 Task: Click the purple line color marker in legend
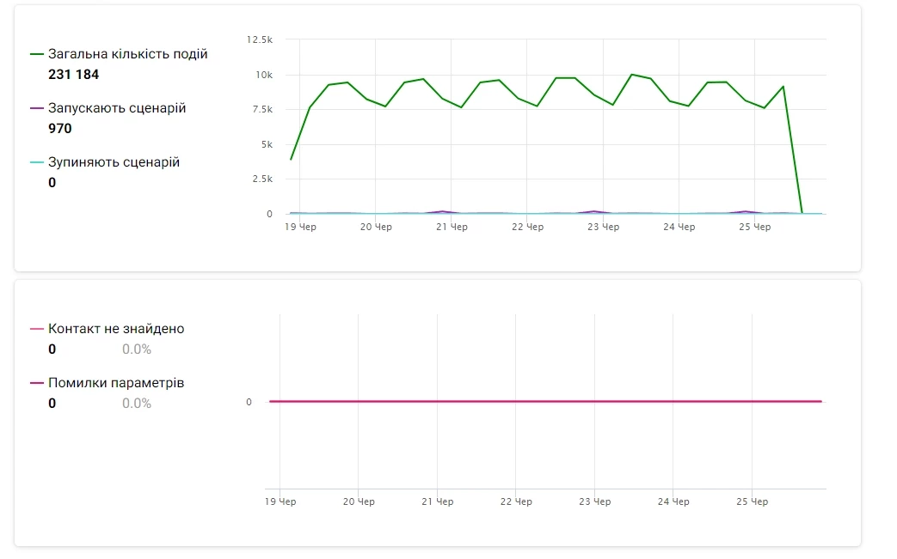(37, 108)
